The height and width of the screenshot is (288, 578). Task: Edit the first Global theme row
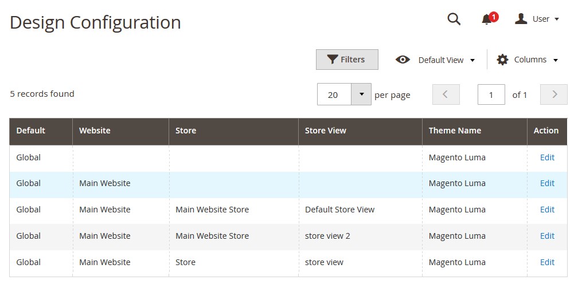click(x=547, y=157)
